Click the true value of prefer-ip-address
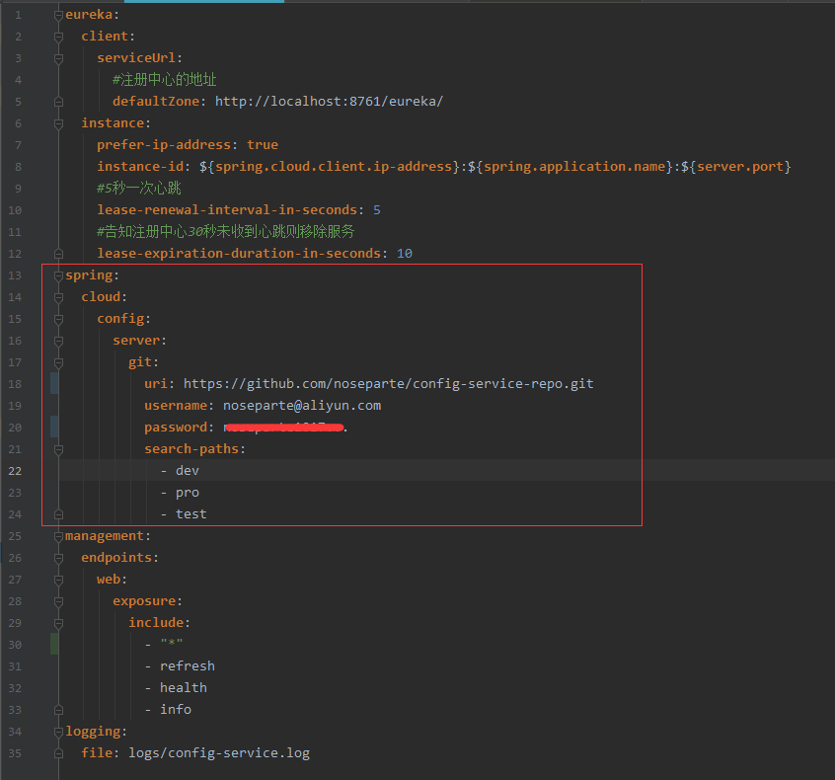 (263, 145)
